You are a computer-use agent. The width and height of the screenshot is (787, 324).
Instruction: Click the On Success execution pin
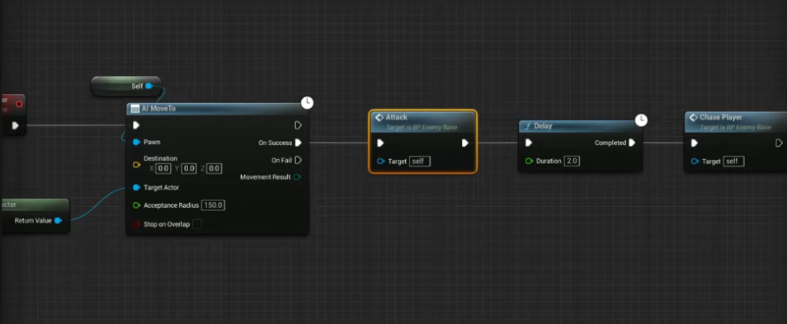click(x=298, y=143)
